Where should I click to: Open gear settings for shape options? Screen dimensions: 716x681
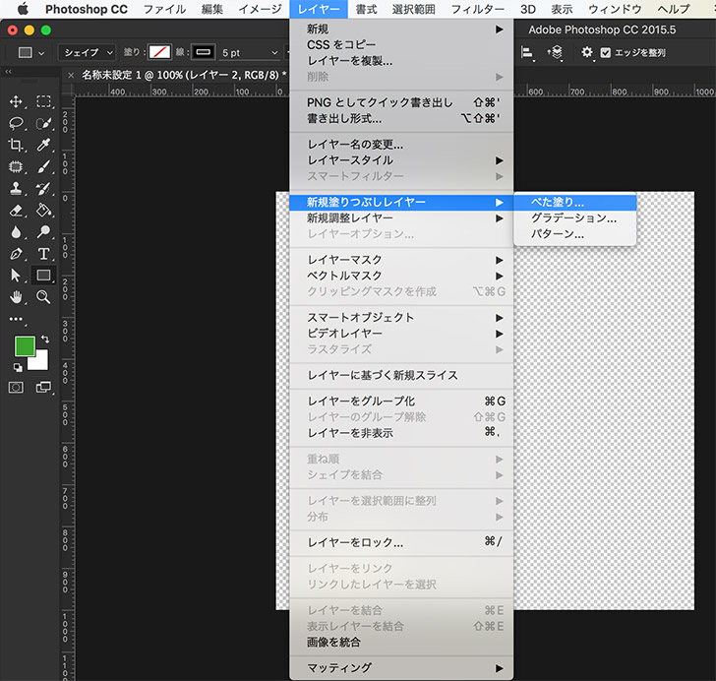point(587,52)
